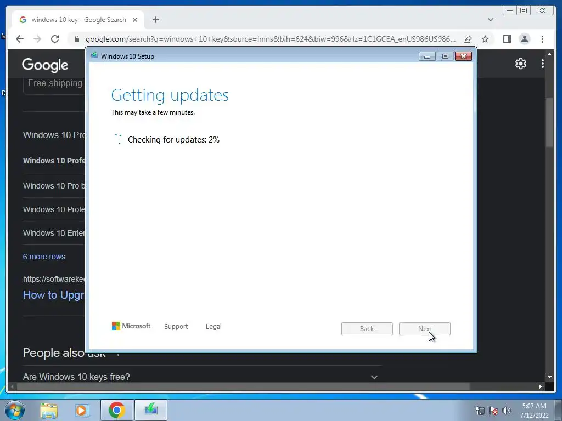Image resolution: width=562 pixels, height=421 pixels.
Task: Minimize the Windows 10 Setup dialog
Action: [x=427, y=56]
